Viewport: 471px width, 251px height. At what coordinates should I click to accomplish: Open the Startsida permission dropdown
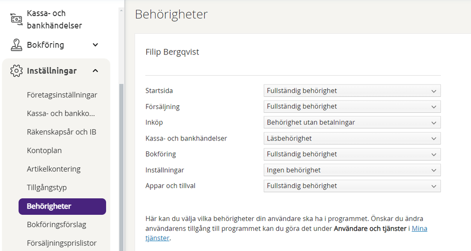[352, 91]
